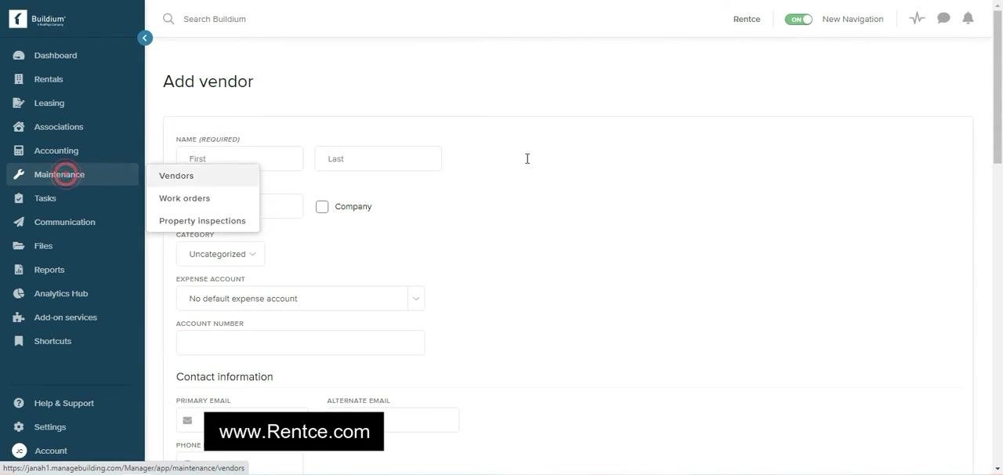Viewport: 1003px width, 475px height.
Task: Click the Help & Support question icon
Action: [x=19, y=403]
